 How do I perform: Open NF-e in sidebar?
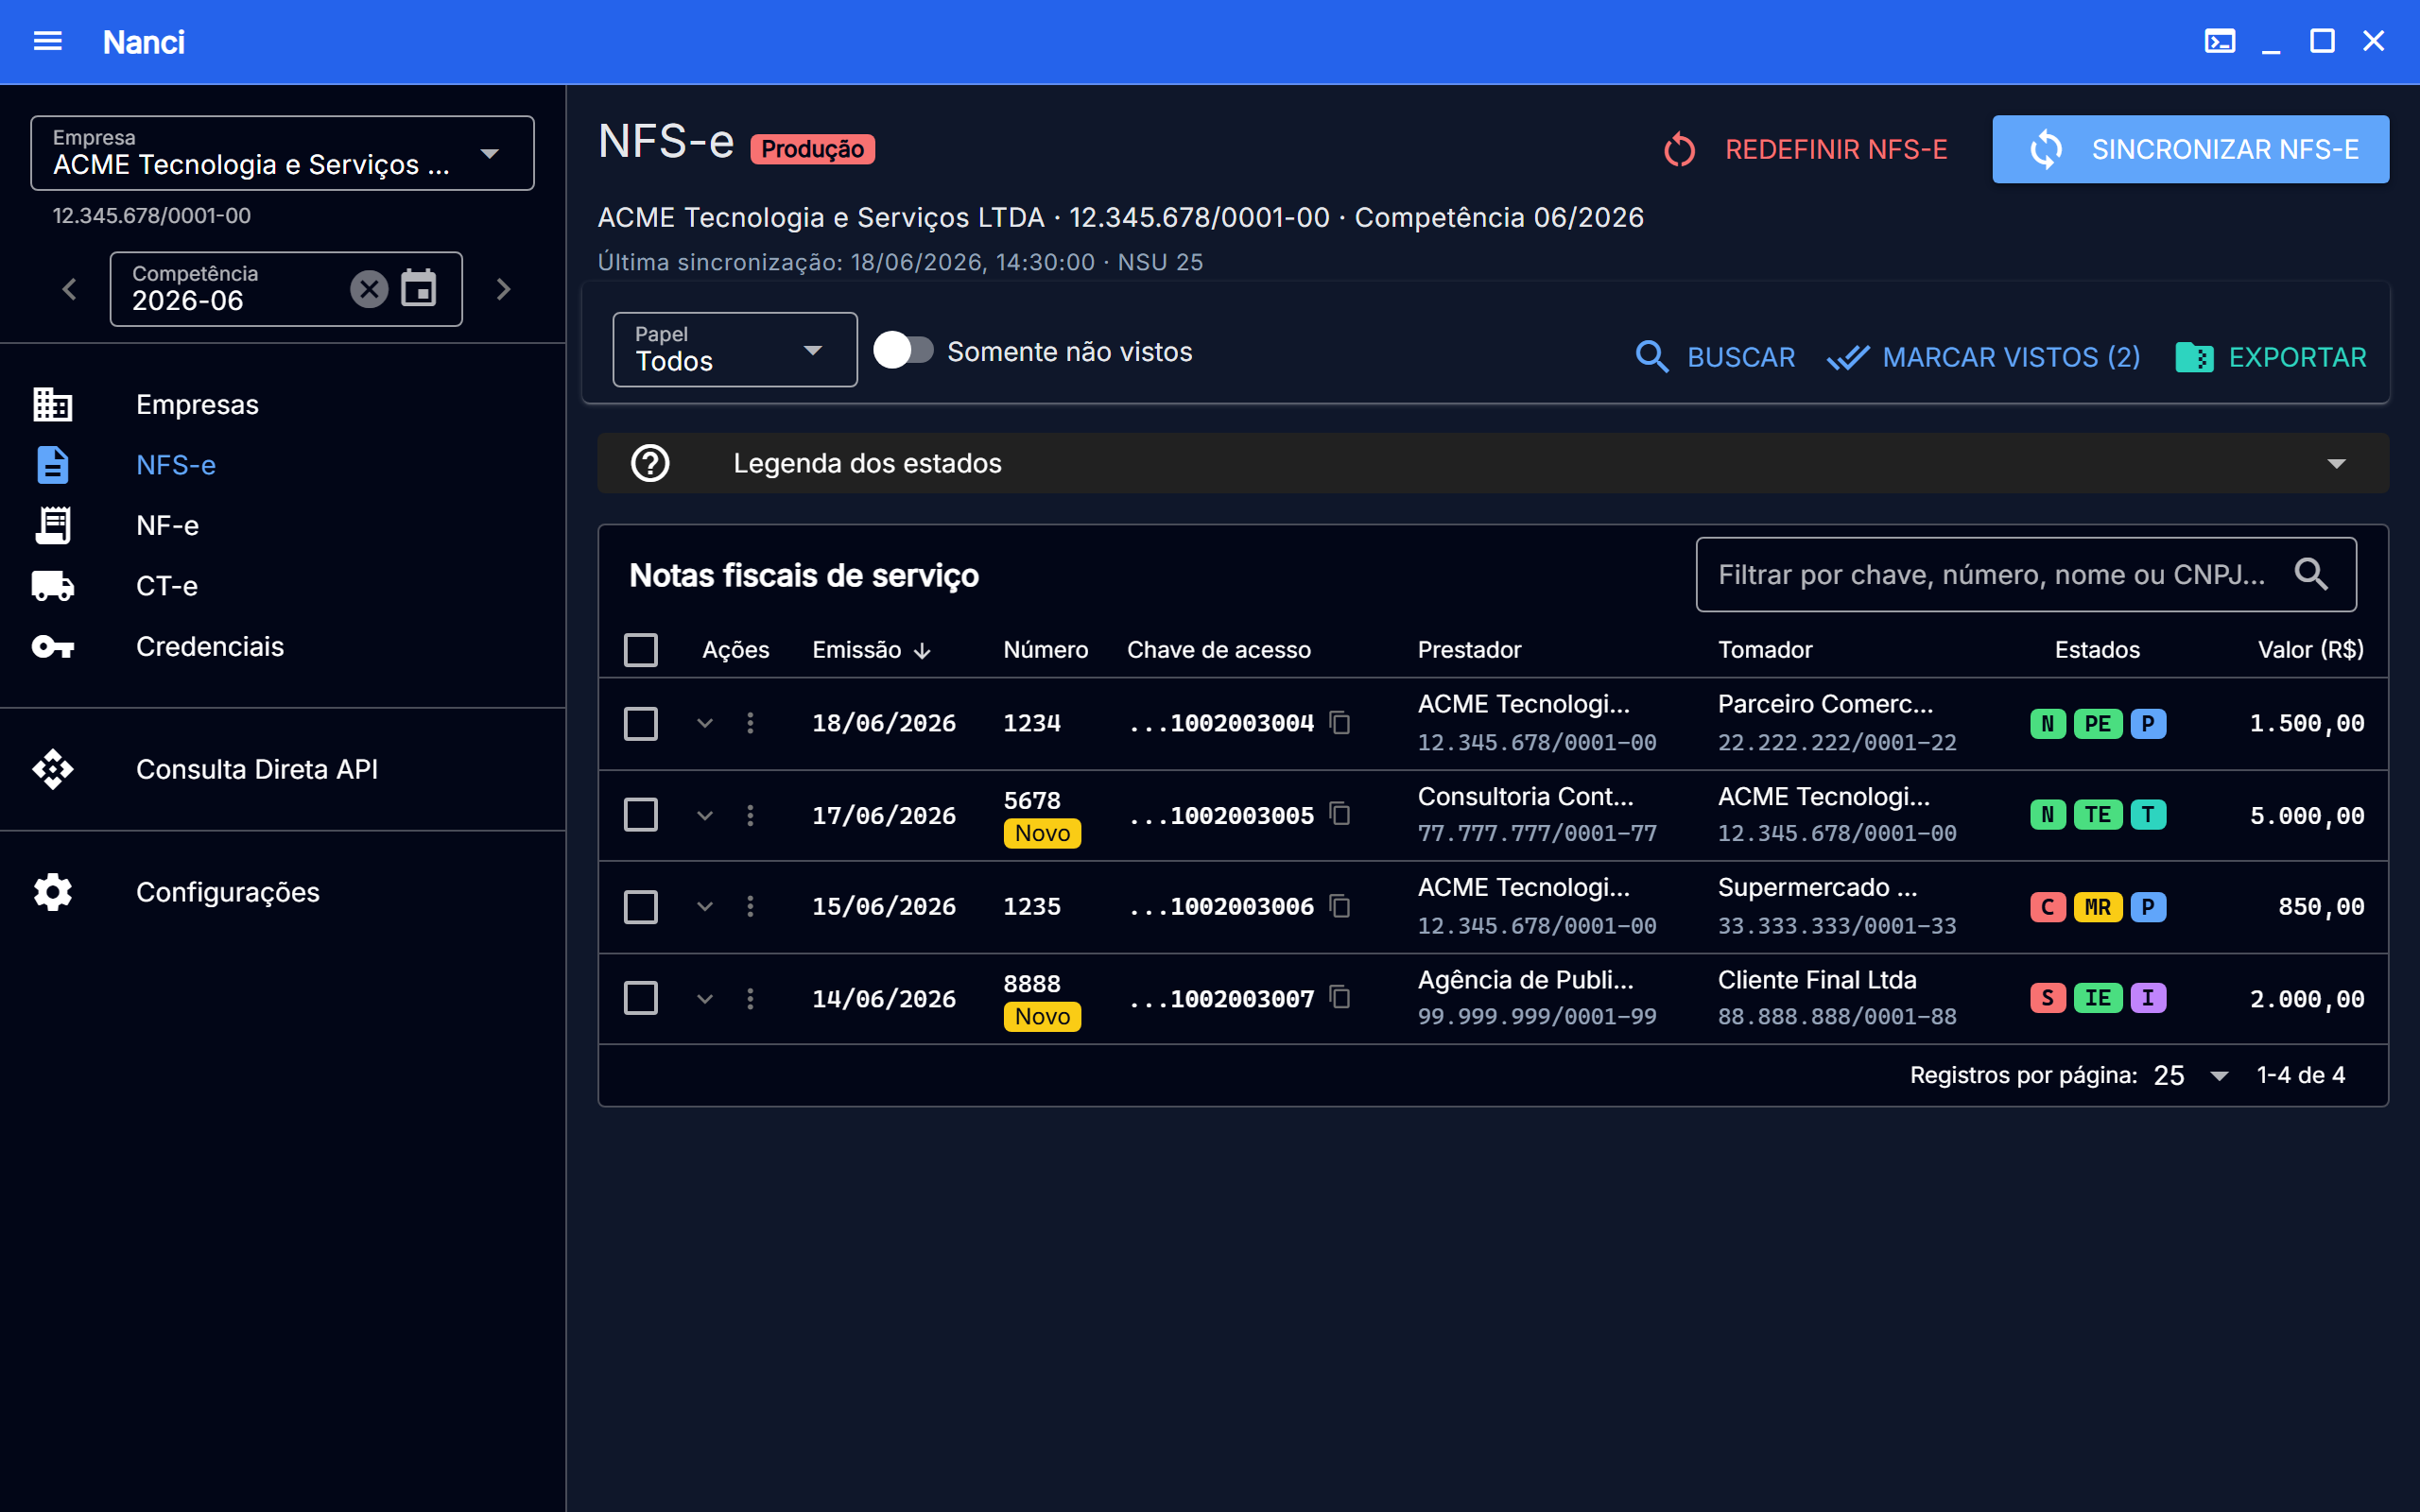click(x=282, y=525)
